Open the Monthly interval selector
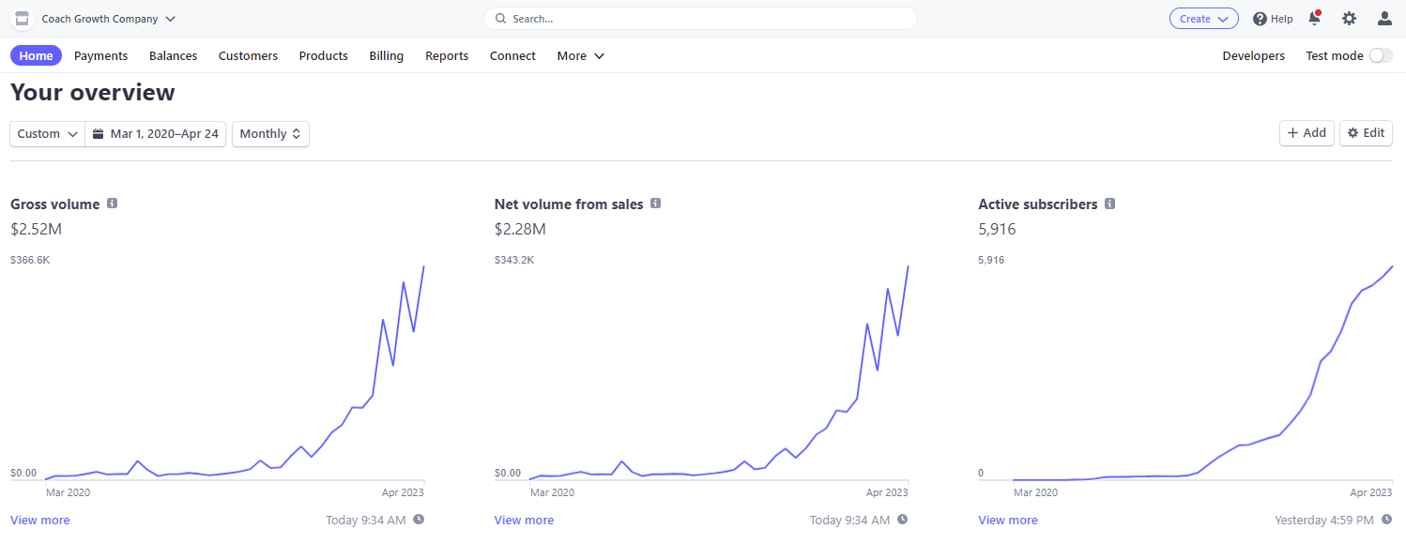Screen dimensions: 1406x544 [x=270, y=134]
